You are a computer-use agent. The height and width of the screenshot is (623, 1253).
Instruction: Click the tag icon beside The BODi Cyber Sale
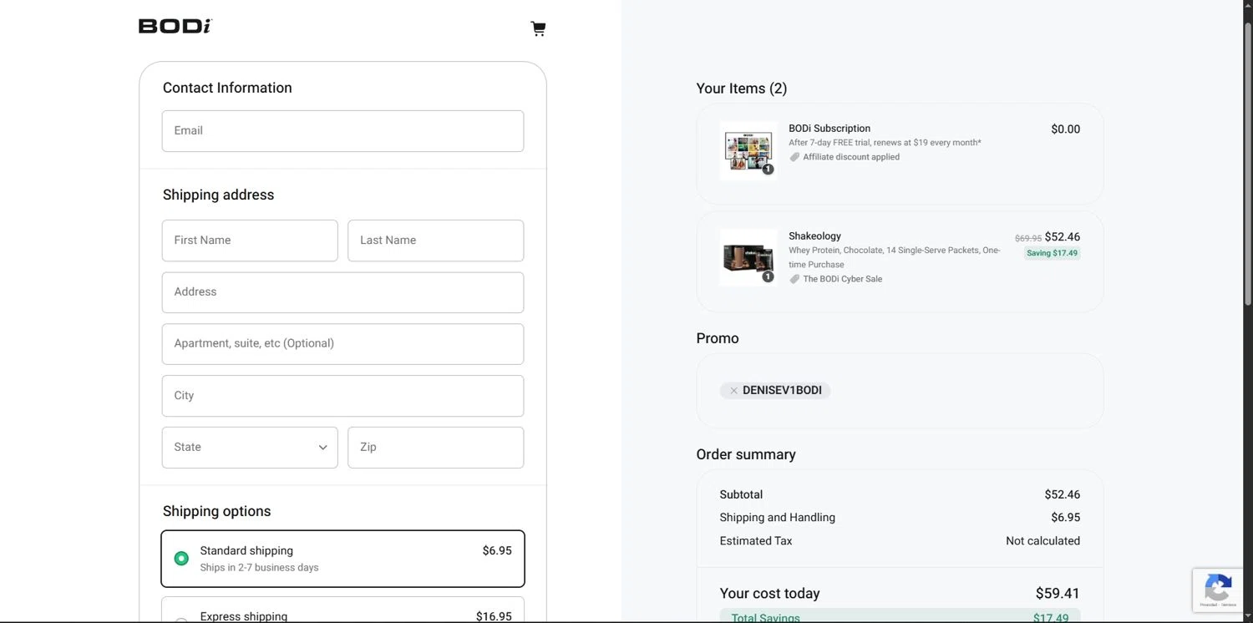pyautogui.click(x=794, y=279)
